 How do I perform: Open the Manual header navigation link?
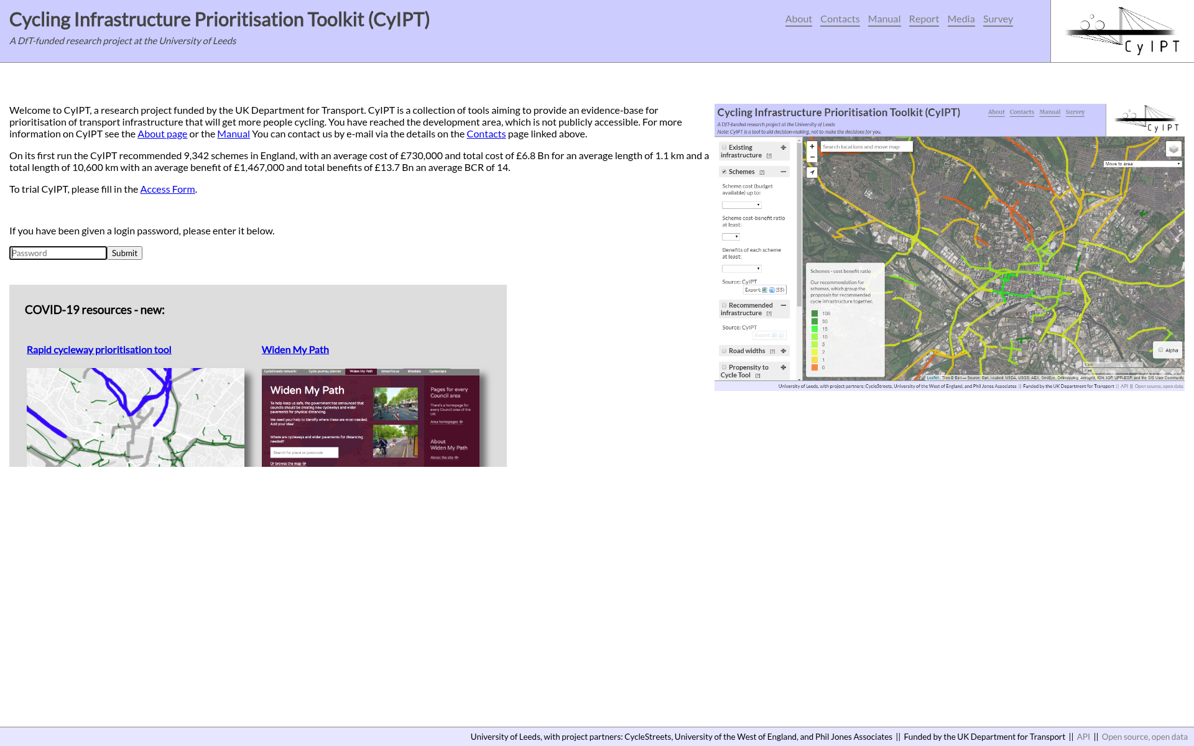point(884,19)
